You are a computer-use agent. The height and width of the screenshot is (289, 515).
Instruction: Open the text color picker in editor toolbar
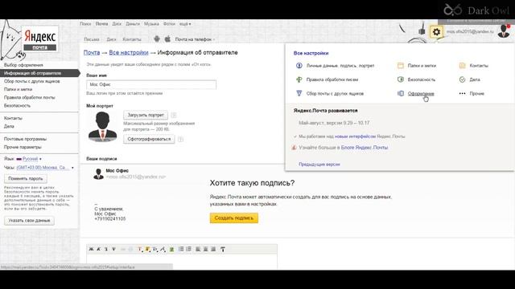[x=140, y=250]
